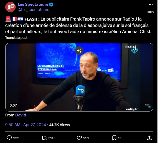Viewport: 158px width, 143px height.
Task: Click the sparkle AI icon on video
Action: (x=79, y=51)
